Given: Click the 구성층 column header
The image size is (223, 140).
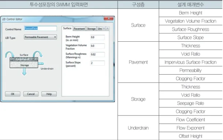Looking at the screenshot, I should (x=138, y=4).
